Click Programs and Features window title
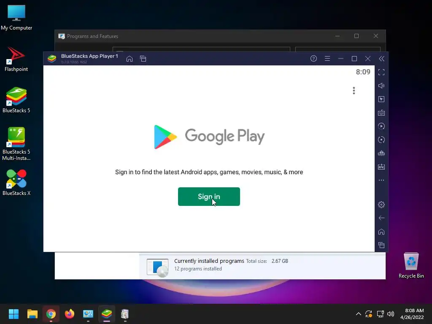The width and height of the screenshot is (432, 324). point(92,36)
